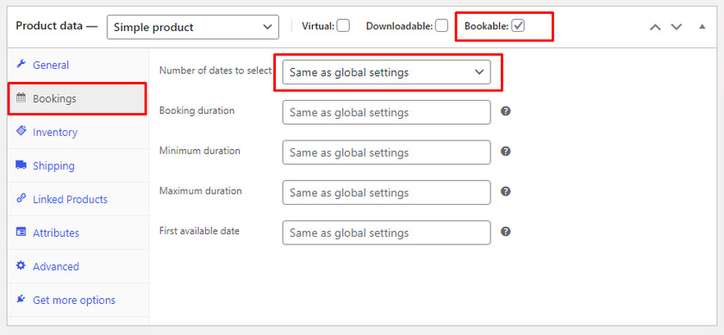
Task: Click the help icon next to First available date
Action: (506, 231)
